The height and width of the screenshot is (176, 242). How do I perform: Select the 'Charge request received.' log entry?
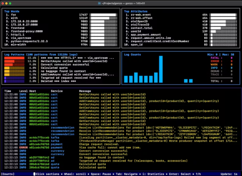pos(121,144)
